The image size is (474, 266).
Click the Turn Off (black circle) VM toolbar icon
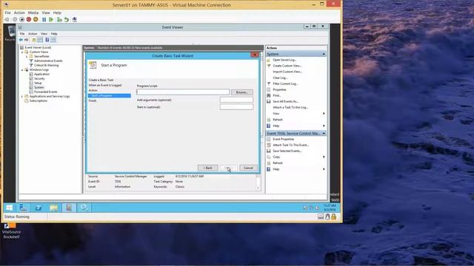(21, 20)
